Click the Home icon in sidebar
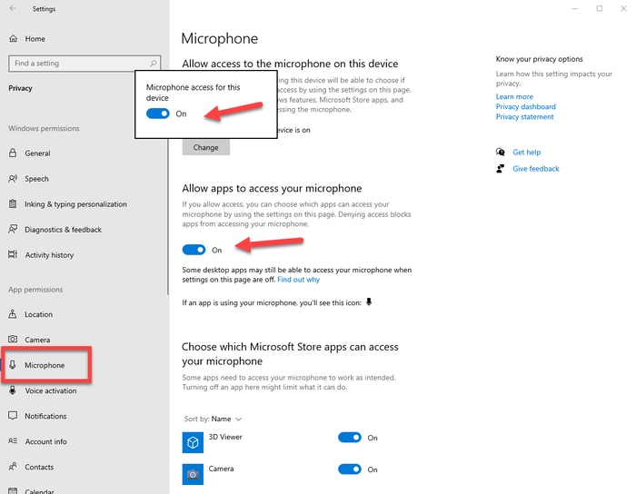636x494 pixels. coord(14,39)
